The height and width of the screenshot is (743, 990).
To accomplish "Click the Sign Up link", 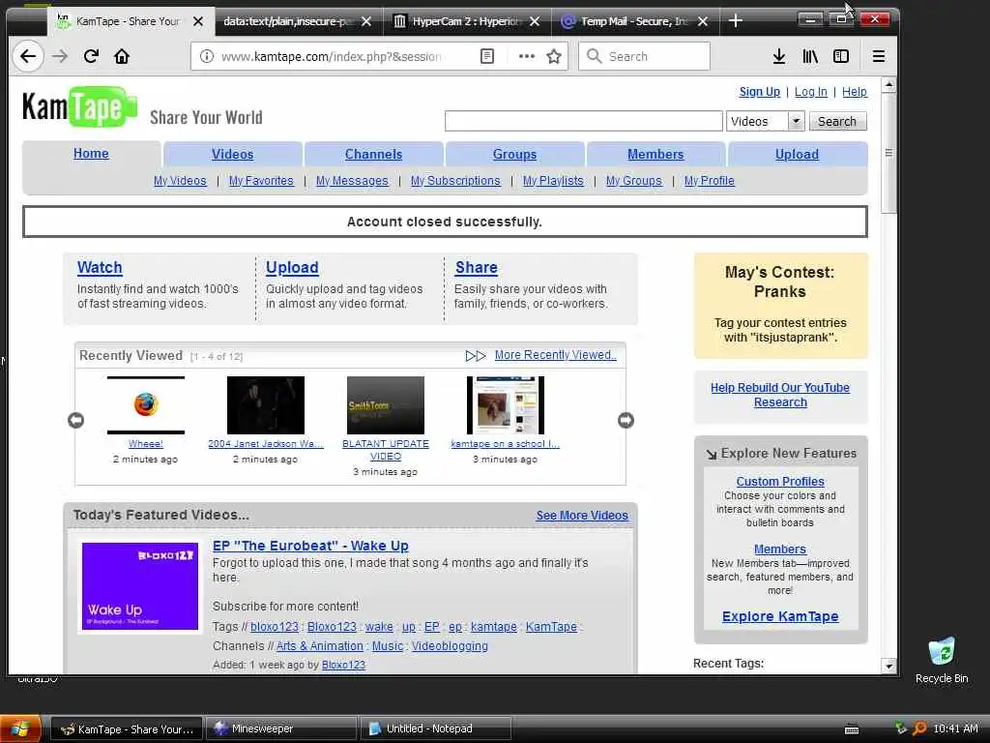I will pyautogui.click(x=760, y=92).
